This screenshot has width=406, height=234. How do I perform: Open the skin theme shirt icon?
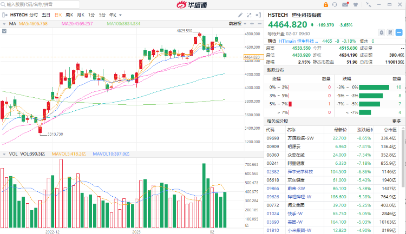click(355, 5)
